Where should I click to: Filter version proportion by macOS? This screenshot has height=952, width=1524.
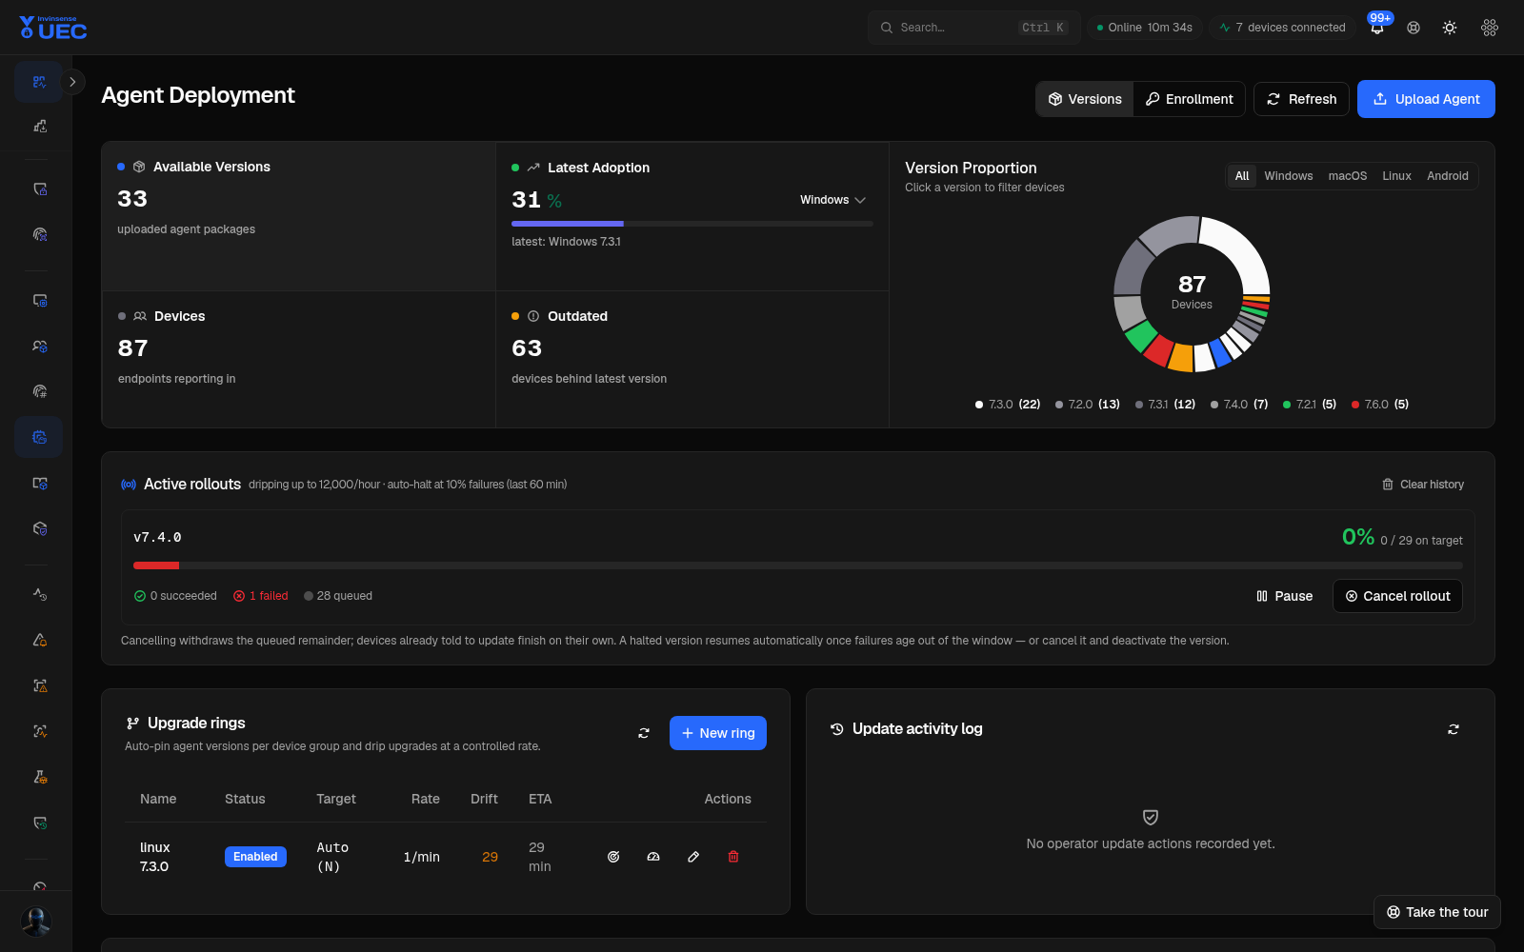click(x=1347, y=176)
